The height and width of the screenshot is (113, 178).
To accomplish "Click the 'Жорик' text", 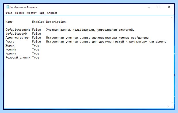I will coord(10,46).
